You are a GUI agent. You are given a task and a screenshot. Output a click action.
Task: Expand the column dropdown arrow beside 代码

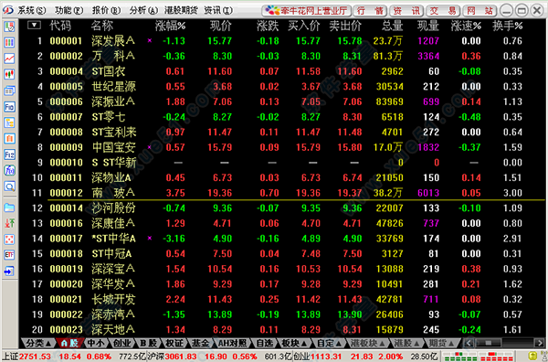(x=35, y=26)
